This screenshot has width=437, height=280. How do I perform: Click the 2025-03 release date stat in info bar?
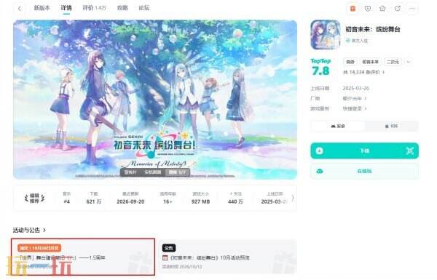pyautogui.click(x=275, y=198)
